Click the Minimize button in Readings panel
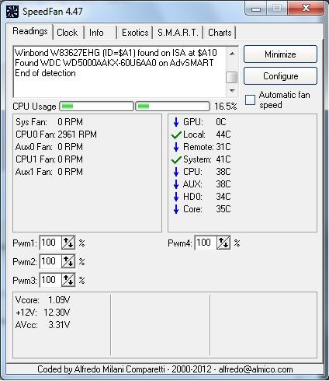This screenshot has width=329, height=381. pyautogui.click(x=280, y=54)
